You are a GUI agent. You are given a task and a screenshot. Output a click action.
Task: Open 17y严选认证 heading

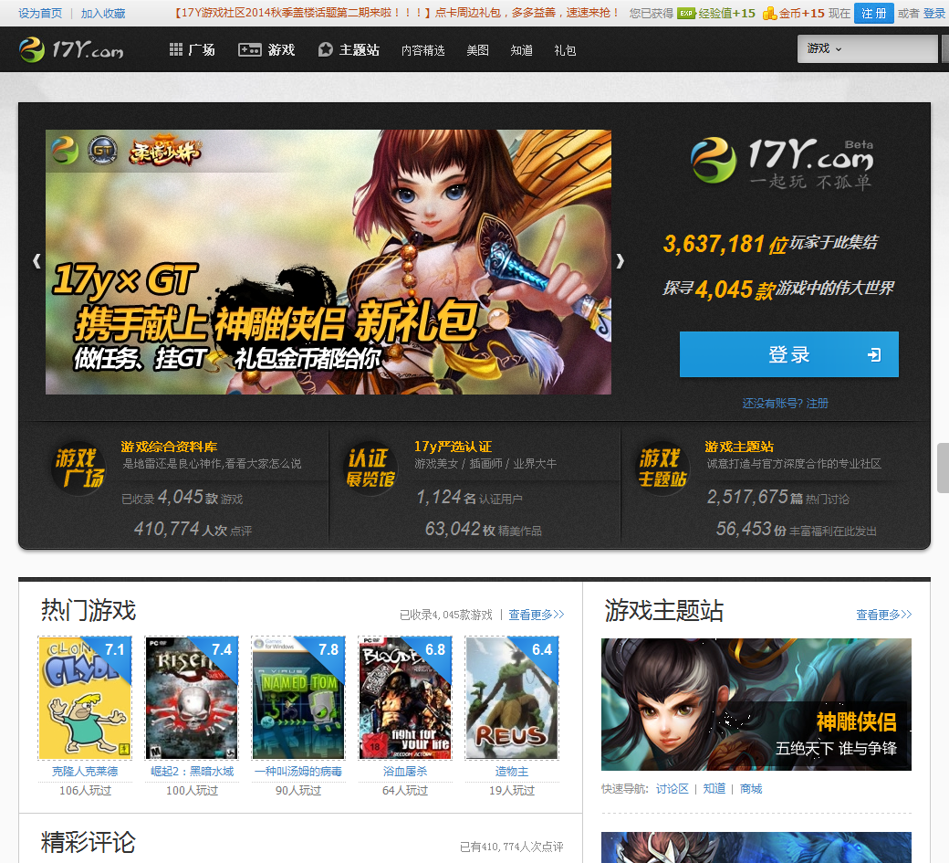[x=453, y=447]
